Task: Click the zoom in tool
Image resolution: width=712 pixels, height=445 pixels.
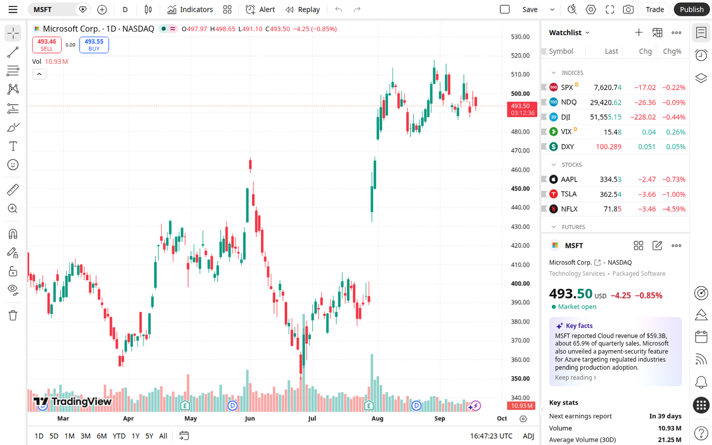Action: click(13, 209)
